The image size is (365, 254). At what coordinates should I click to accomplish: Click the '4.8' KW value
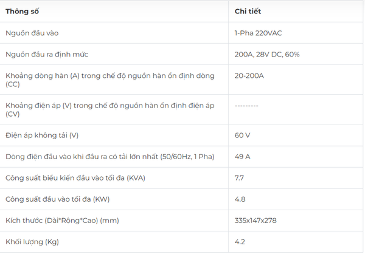pos(240,199)
